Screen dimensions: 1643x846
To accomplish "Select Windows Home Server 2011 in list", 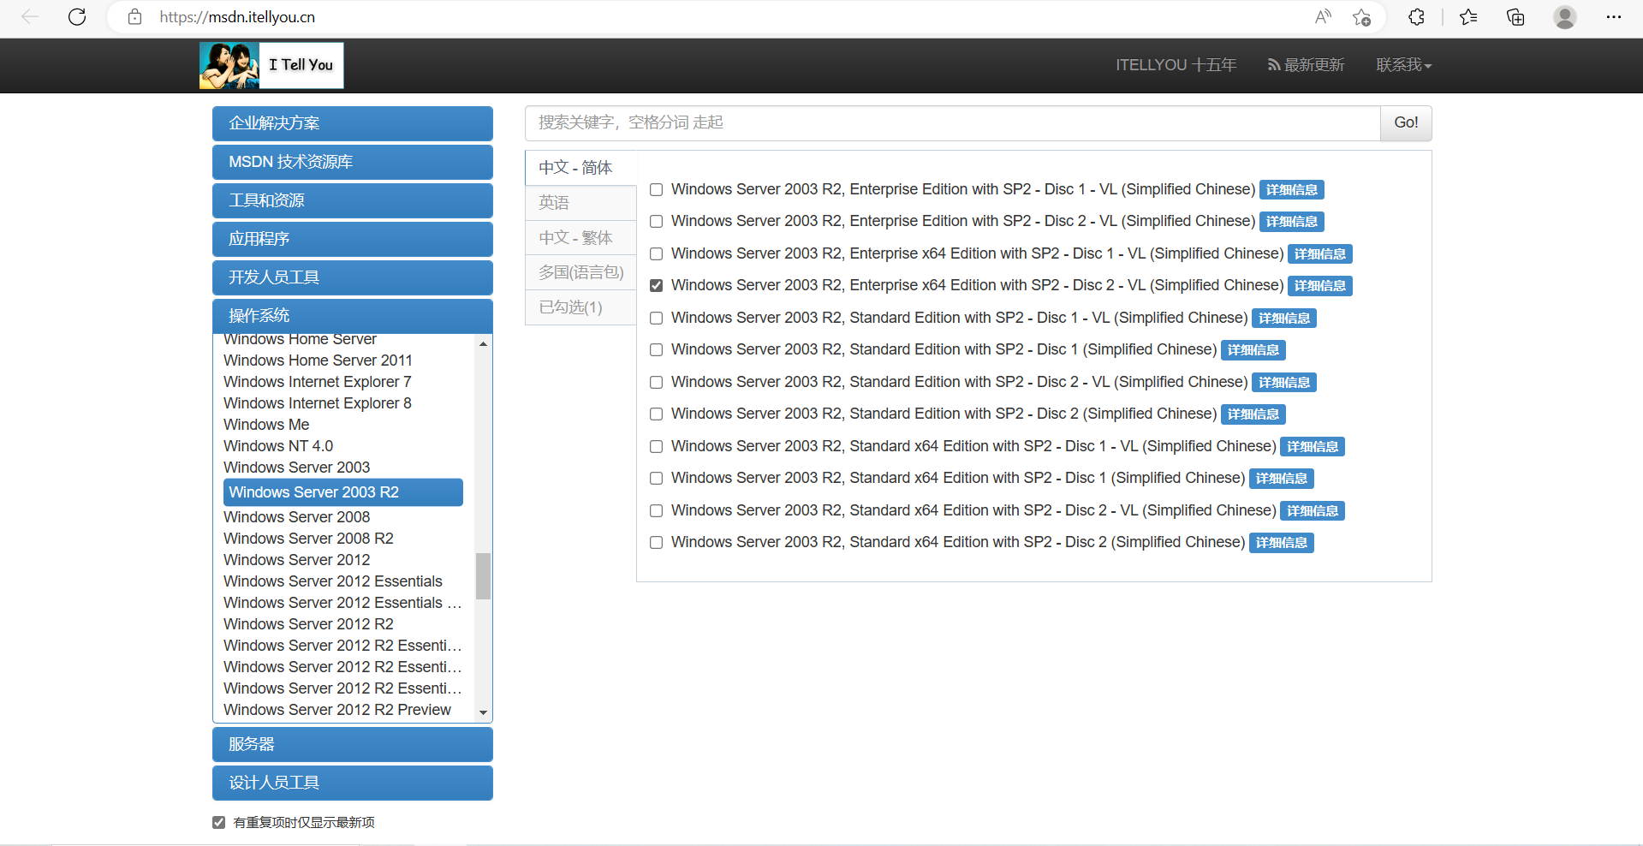I will coord(318,360).
